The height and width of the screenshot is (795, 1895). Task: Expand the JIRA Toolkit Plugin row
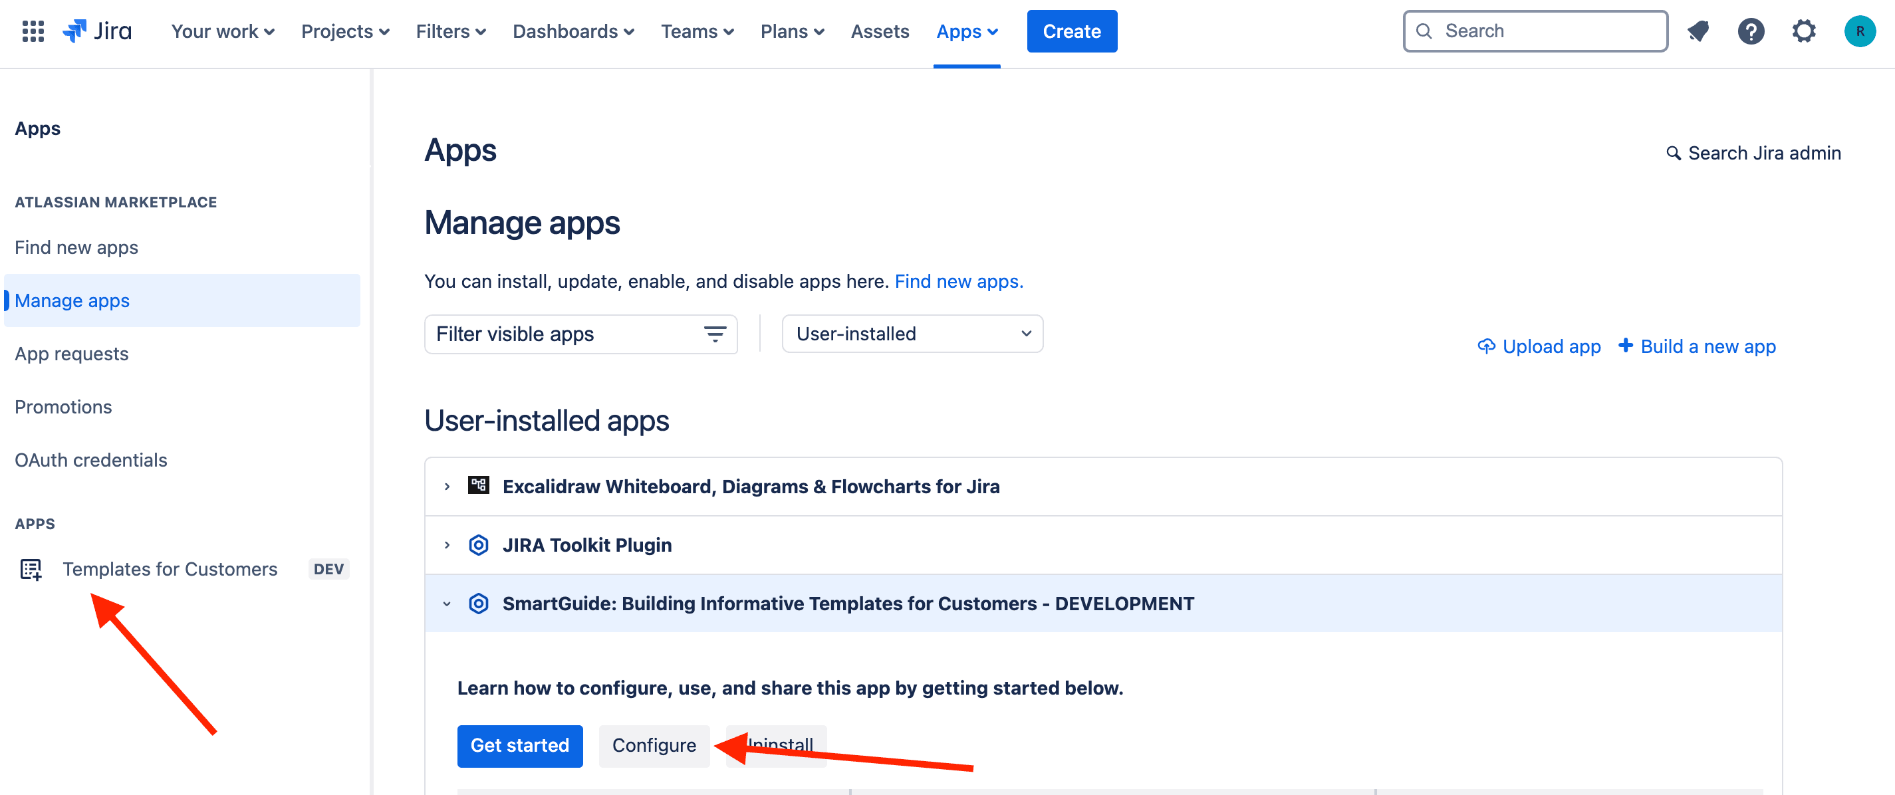(447, 545)
